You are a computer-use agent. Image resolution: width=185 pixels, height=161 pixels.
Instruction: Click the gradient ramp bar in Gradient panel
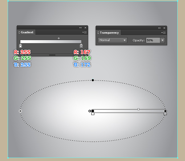coord(51,42)
